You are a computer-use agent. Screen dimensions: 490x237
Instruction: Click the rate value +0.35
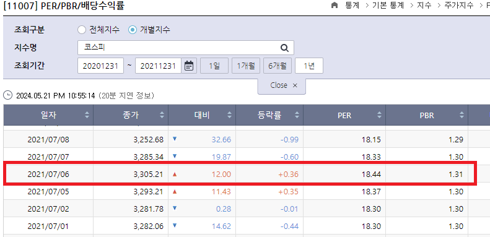pos(289,191)
